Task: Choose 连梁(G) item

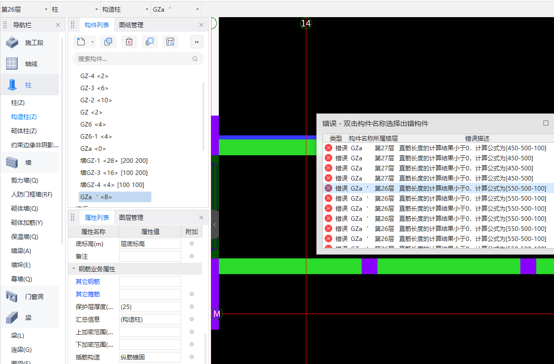Action: pos(21,350)
